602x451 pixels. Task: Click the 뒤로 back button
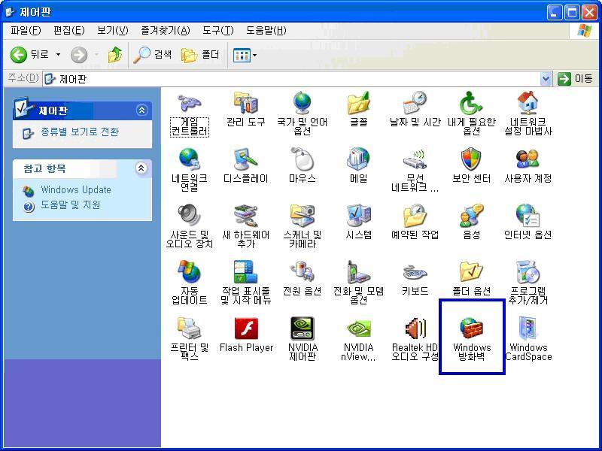pos(29,55)
